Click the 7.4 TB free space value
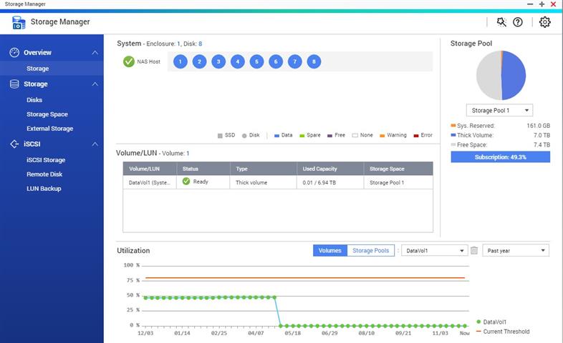This screenshot has width=563, height=343. [x=542, y=144]
